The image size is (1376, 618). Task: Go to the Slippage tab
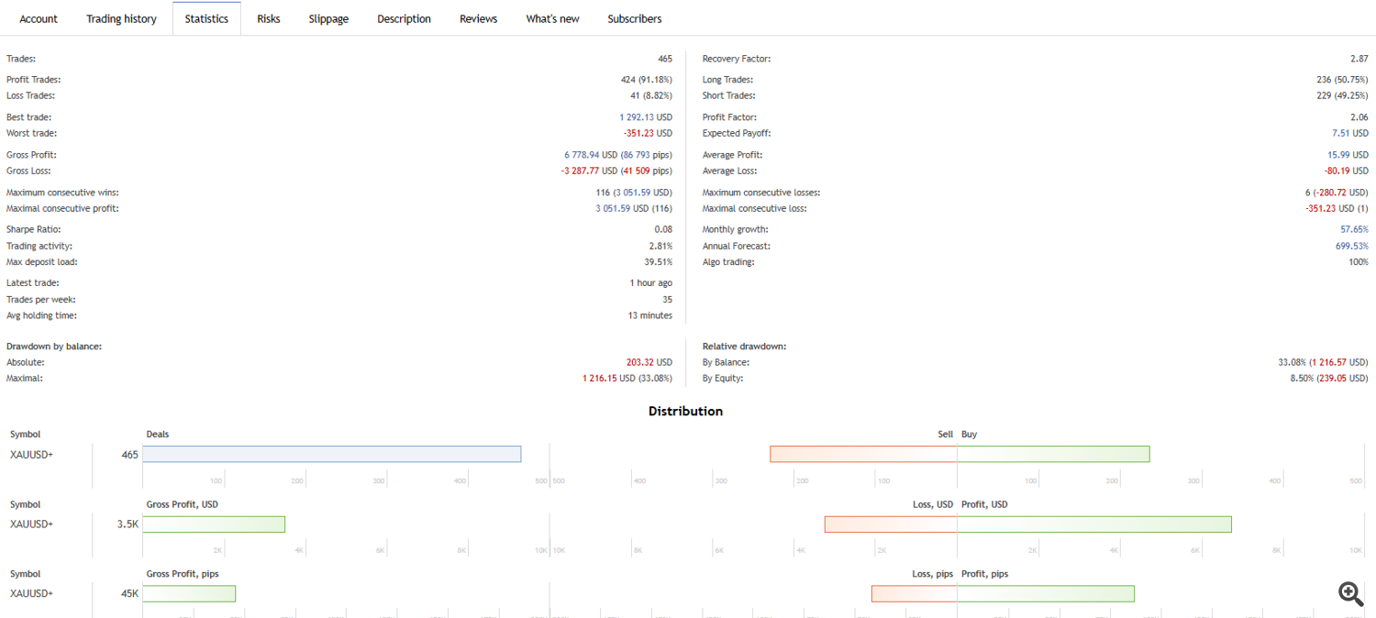tap(328, 18)
